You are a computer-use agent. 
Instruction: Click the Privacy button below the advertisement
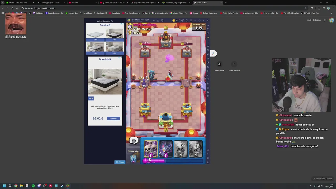click(x=120, y=162)
